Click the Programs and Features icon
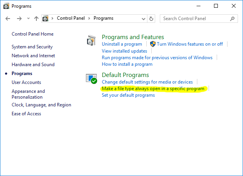Viewport: 243px width, 176px height. pyautogui.click(x=91, y=41)
